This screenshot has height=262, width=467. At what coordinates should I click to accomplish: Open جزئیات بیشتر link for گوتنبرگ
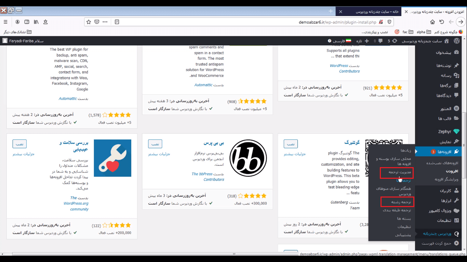point(295,154)
